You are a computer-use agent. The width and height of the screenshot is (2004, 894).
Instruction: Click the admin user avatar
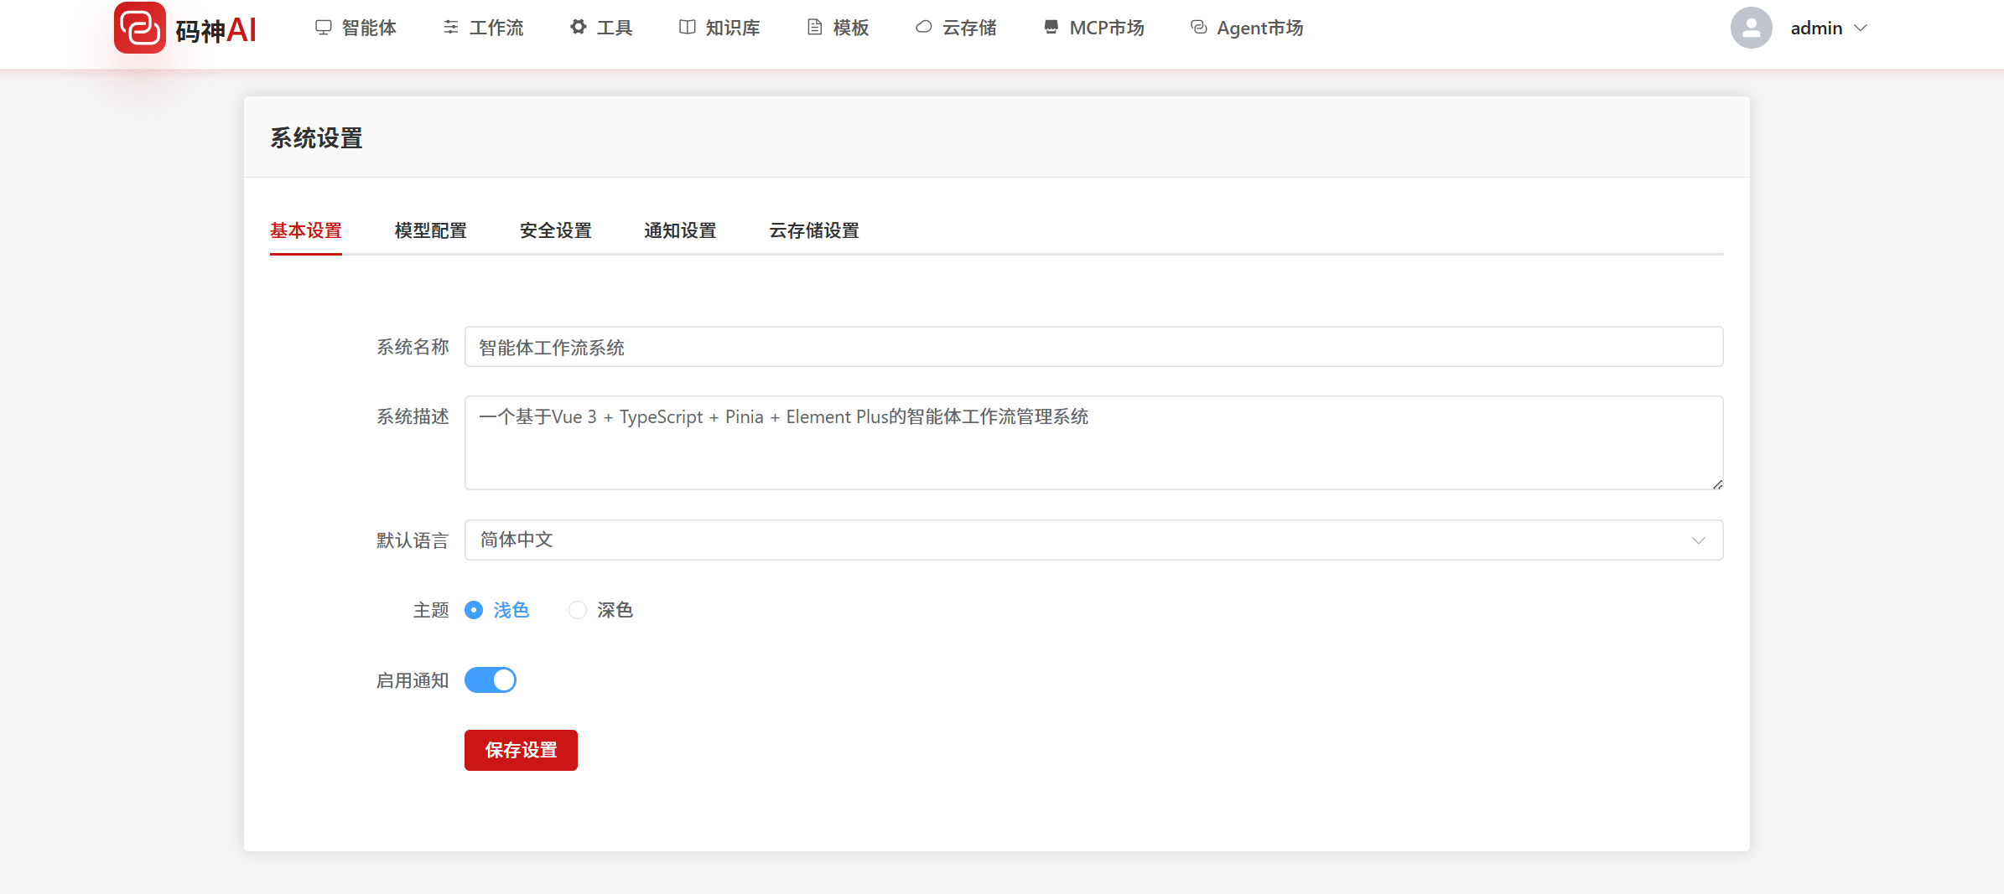1751,28
